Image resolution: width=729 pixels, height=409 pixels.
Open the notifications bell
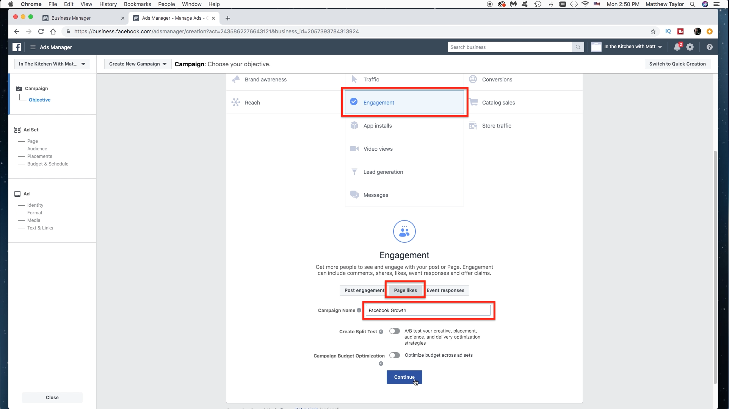[x=677, y=47]
